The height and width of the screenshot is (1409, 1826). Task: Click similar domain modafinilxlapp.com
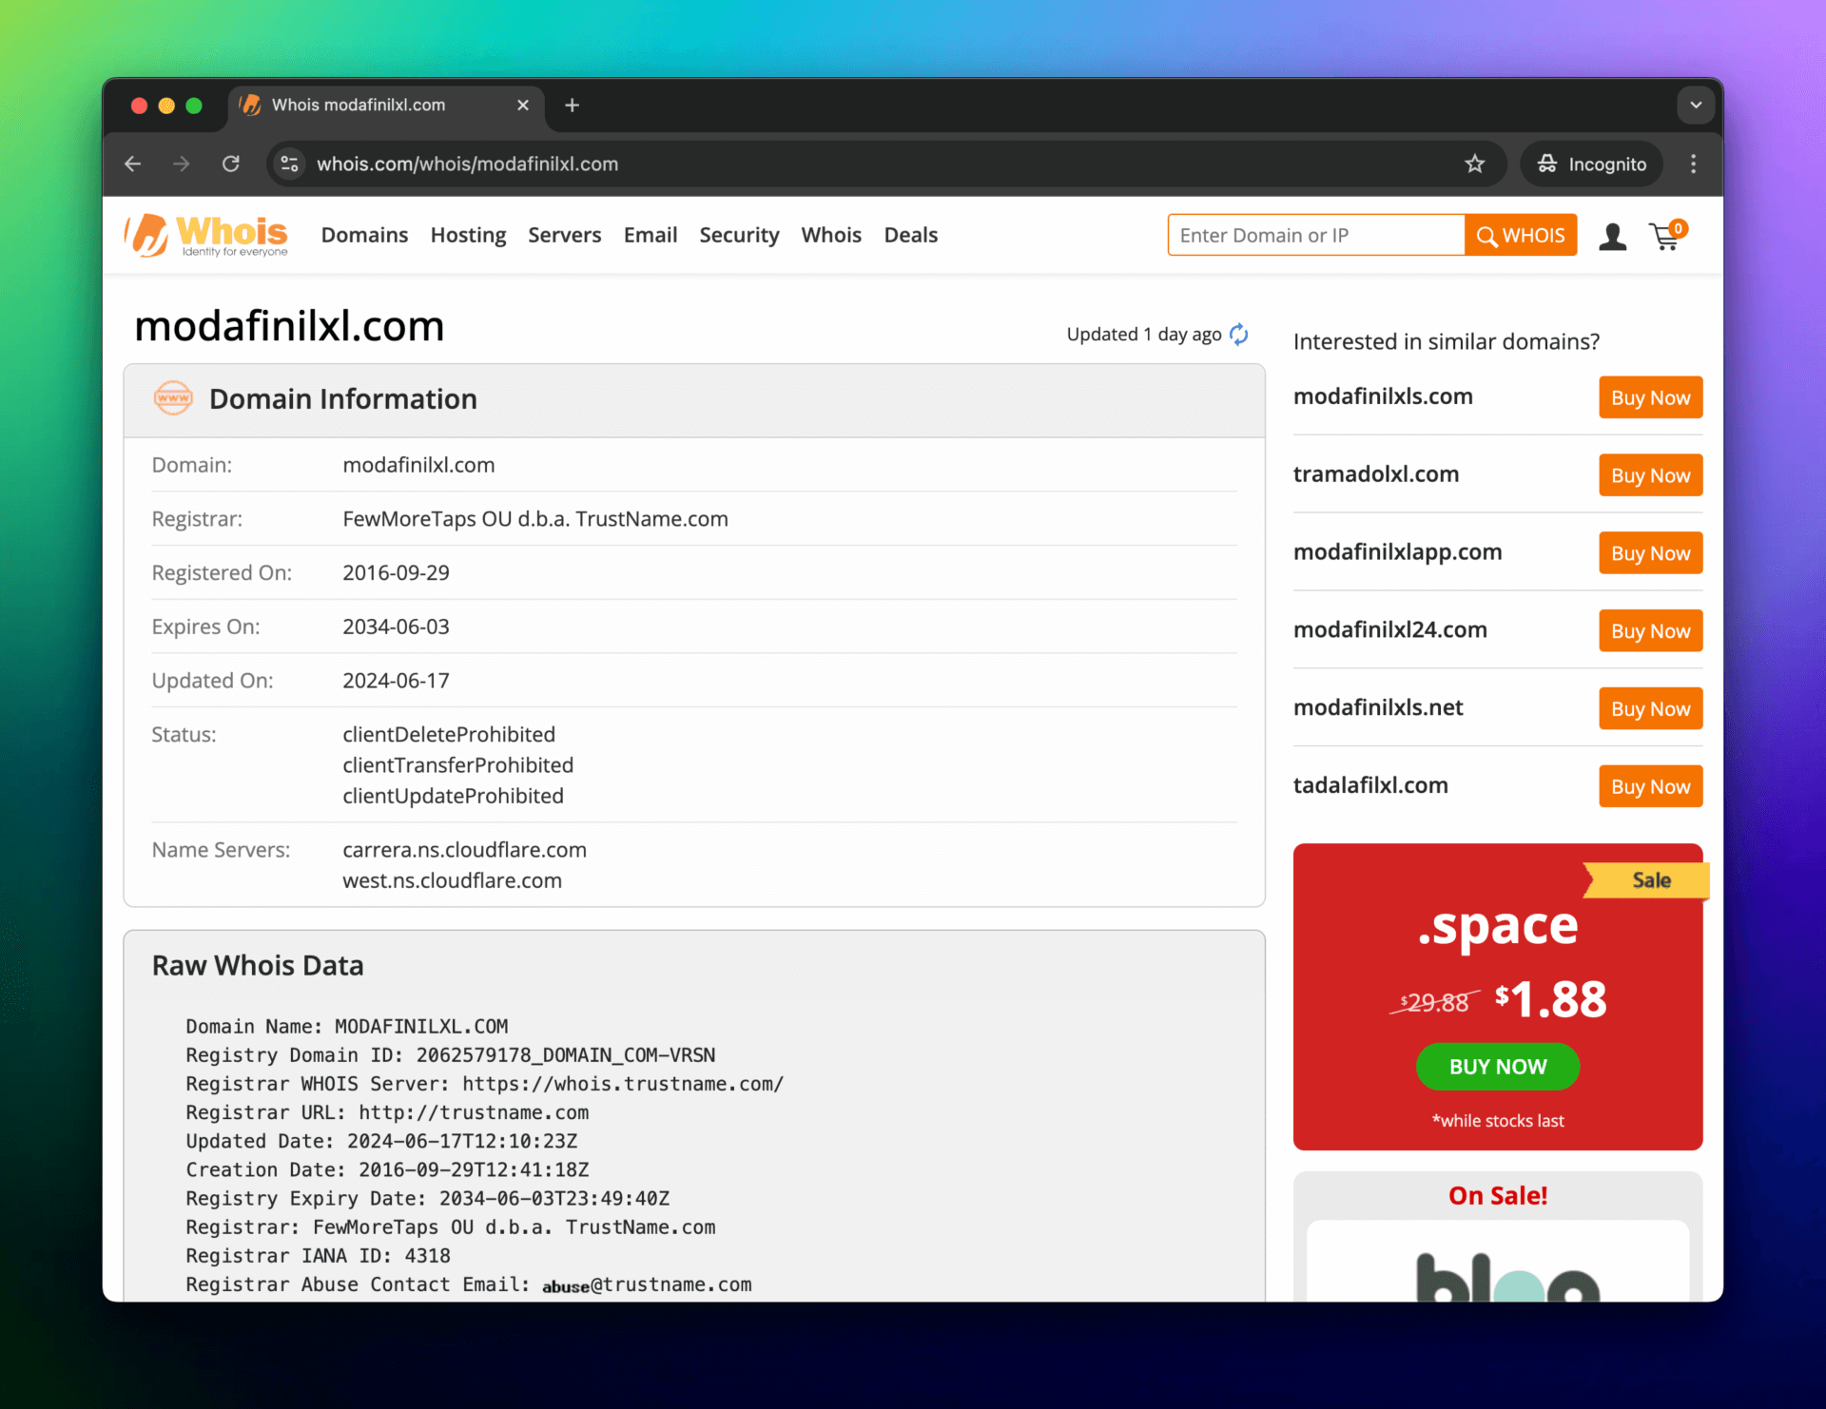[x=1397, y=552]
